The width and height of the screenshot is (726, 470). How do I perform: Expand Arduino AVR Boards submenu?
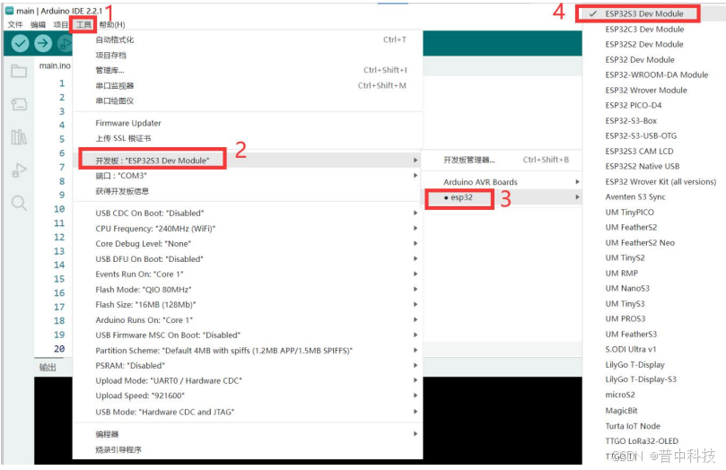(502, 182)
